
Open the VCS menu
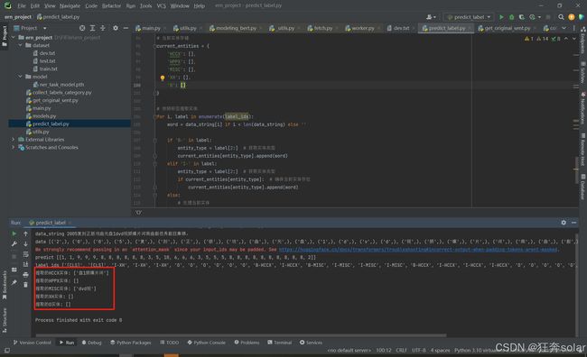click(161, 5)
